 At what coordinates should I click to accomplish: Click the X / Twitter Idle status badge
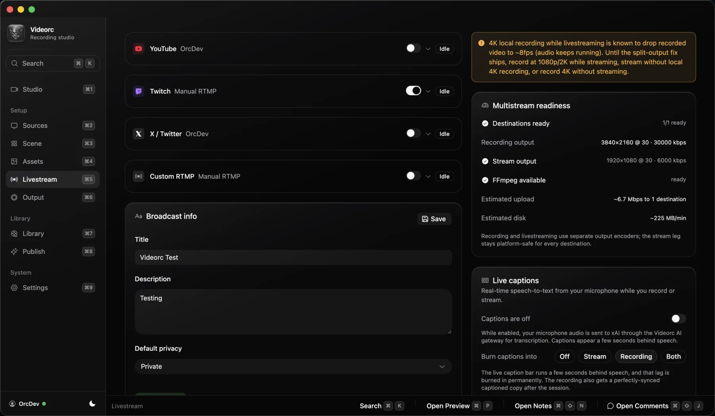(x=444, y=134)
